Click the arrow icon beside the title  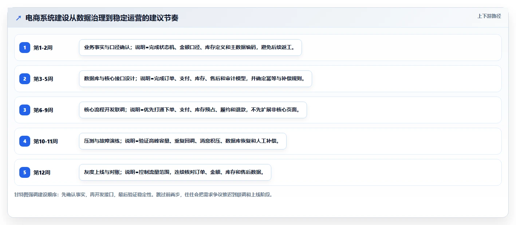(x=19, y=18)
